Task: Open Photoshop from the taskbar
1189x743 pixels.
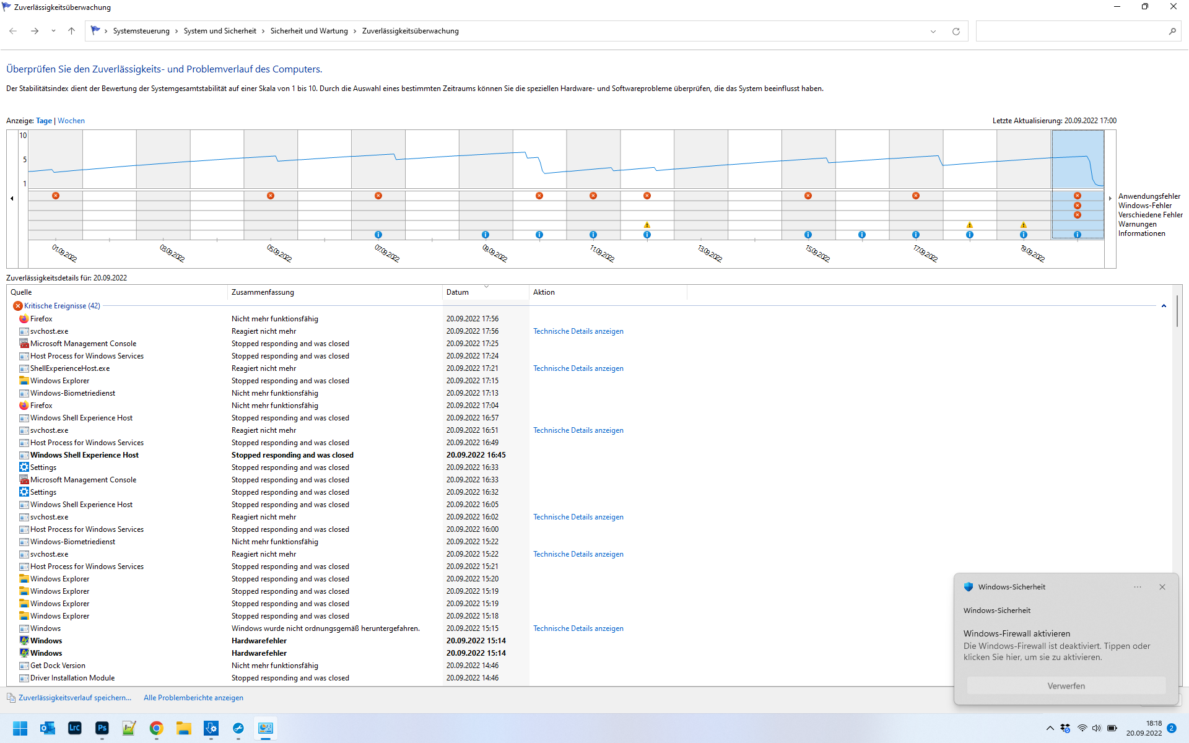Action: coord(102,728)
